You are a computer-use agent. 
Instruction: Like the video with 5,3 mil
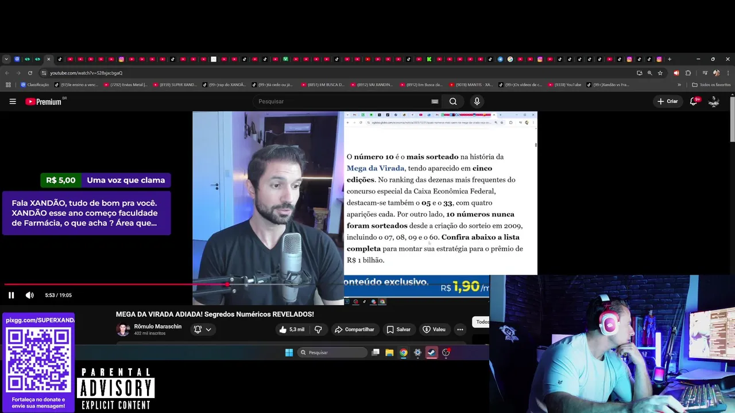click(x=292, y=329)
